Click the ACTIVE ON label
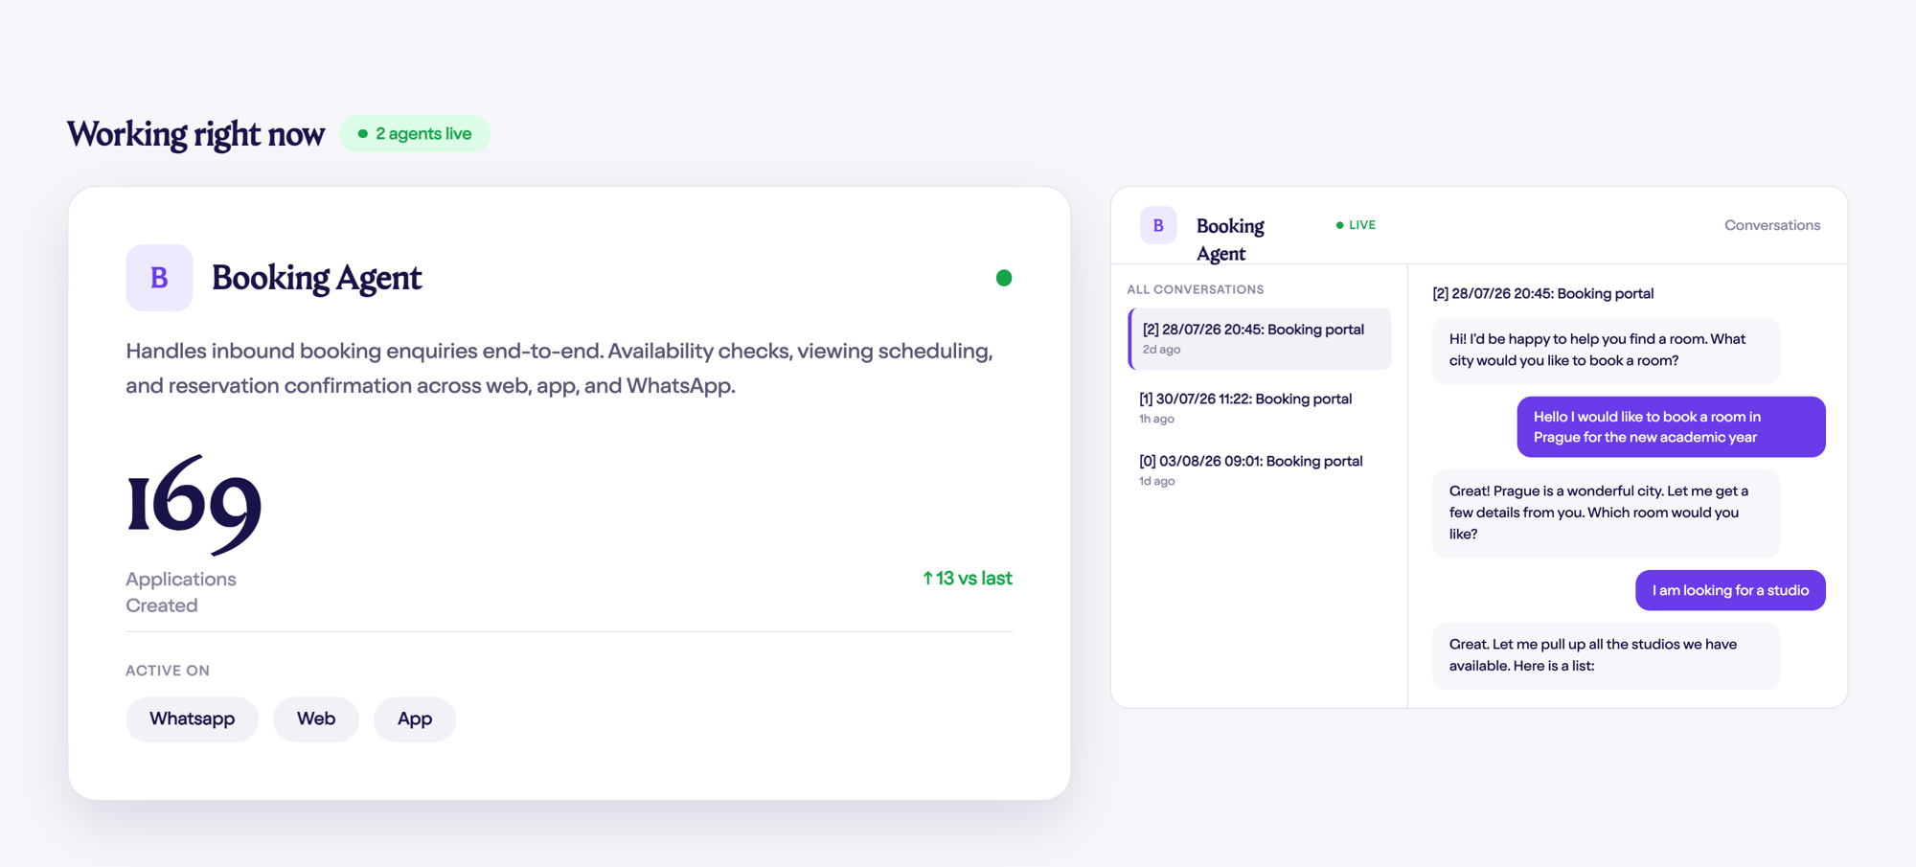1916x867 pixels. pos(168,671)
